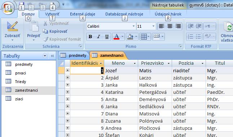The width and height of the screenshot is (233, 137).
Task: Expand the row of Katarína Petergáčová
Action: 67,92
